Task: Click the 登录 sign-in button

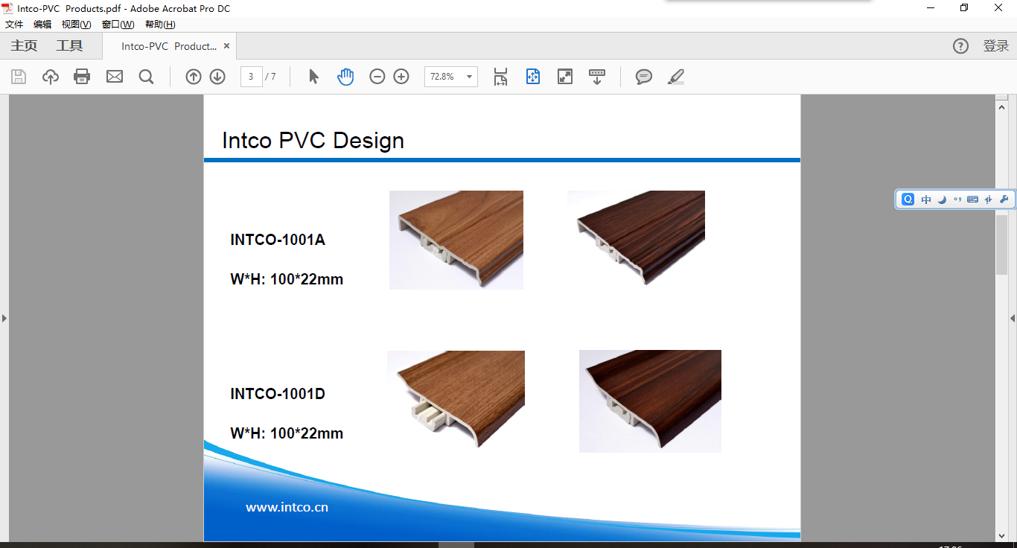Action: pos(995,46)
